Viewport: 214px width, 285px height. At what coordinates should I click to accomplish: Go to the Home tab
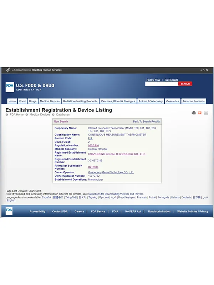click(x=12, y=101)
